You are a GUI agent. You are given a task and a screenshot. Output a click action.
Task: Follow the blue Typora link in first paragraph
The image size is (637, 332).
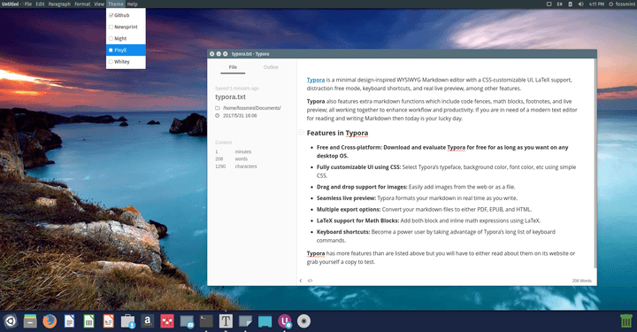tap(316, 80)
